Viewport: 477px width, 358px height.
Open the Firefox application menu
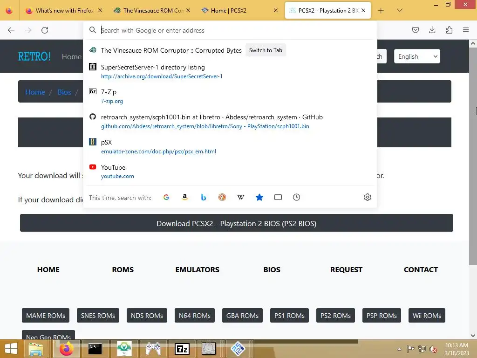coord(466,30)
